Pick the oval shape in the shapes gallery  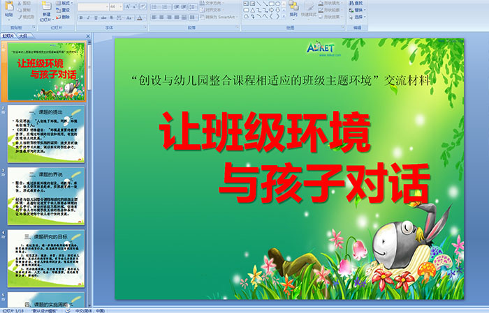(x=277, y=3)
